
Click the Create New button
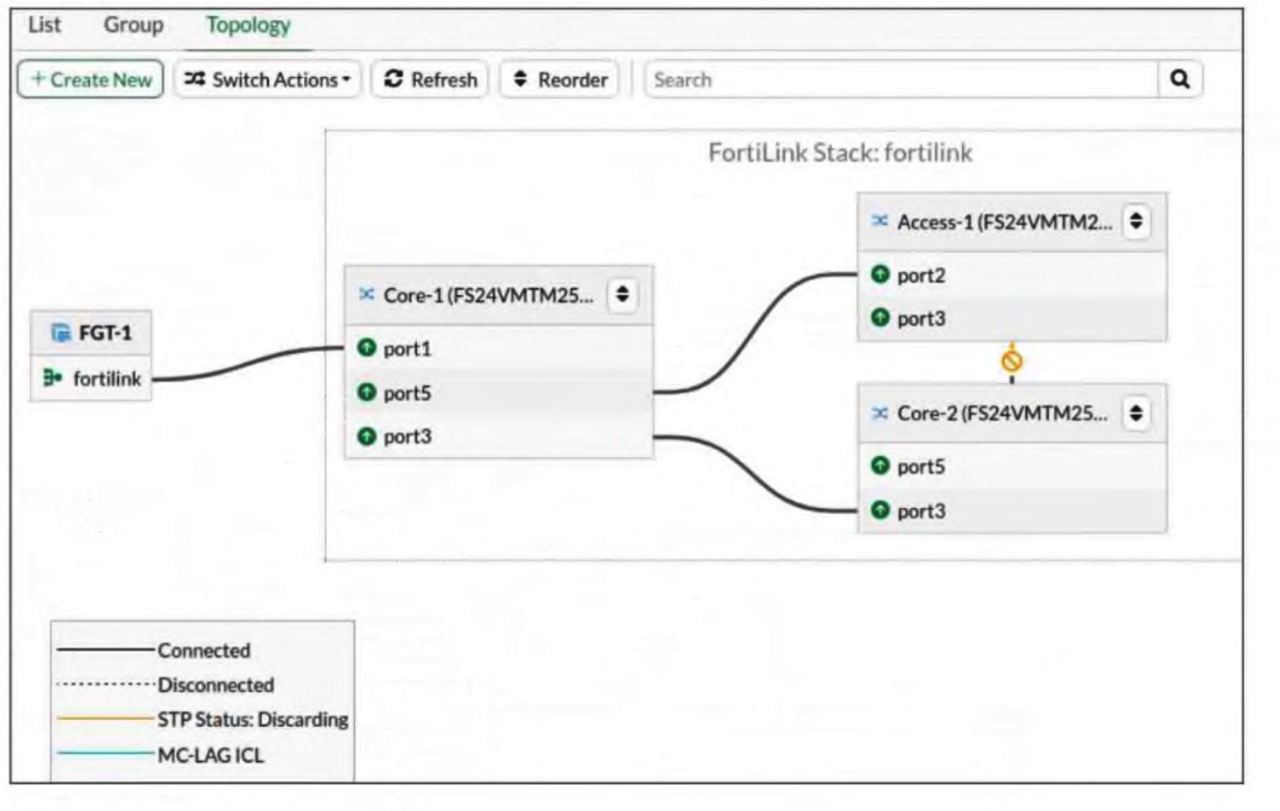tap(90, 80)
